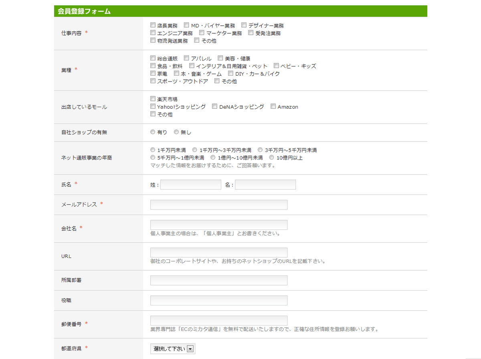
Task: Check the 家電 checkbox
Action: click(x=153, y=74)
